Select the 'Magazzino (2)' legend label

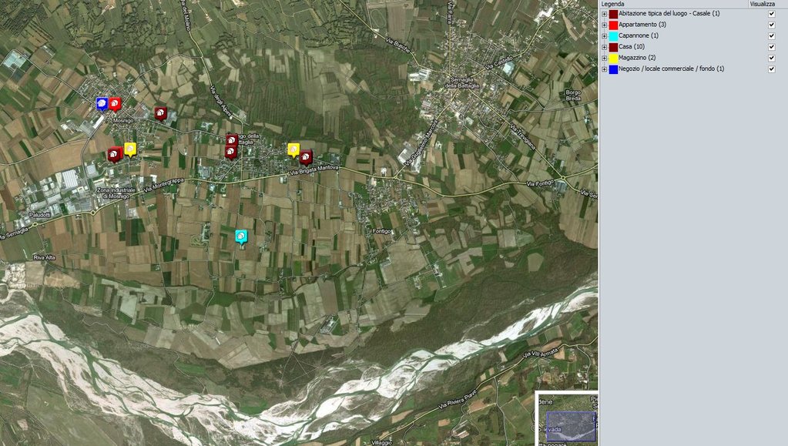[637, 58]
